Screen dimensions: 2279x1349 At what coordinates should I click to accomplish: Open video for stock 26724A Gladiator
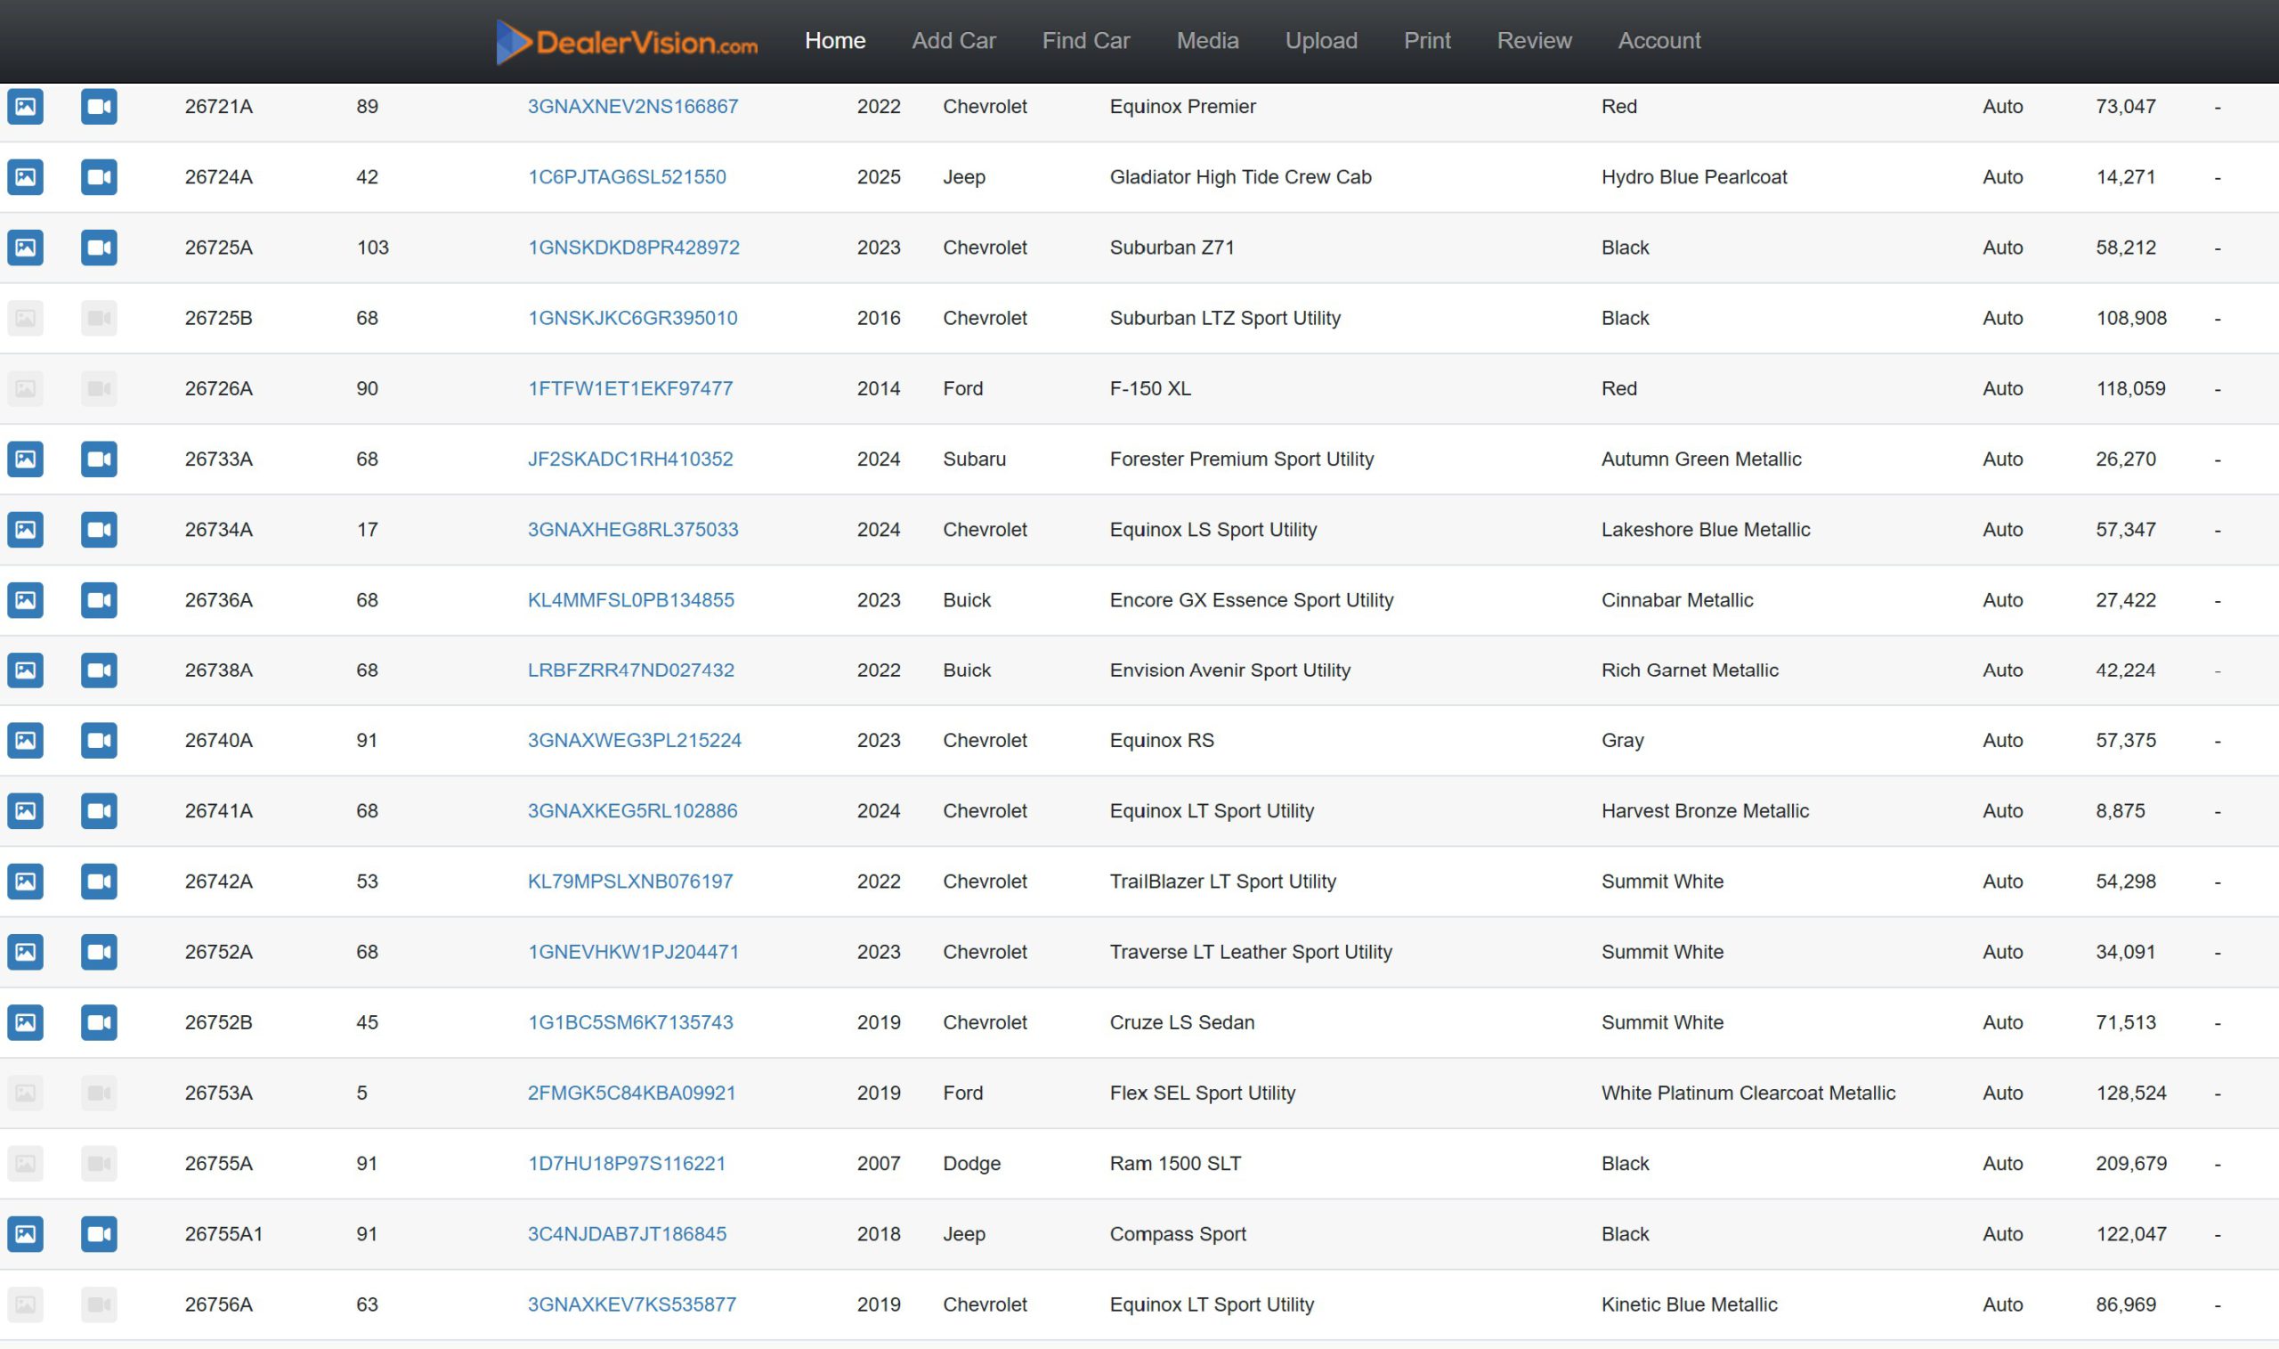[x=99, y=176]
